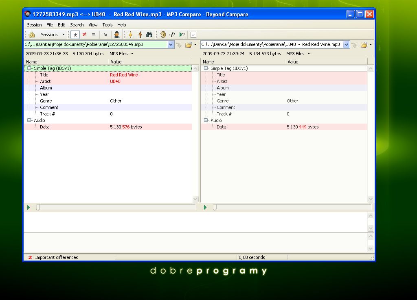The image size is (417, 300).
Task: Go to next difference with down arrow
Action: click(131, 35)
